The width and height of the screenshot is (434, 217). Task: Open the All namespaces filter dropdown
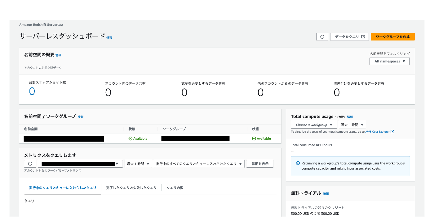[x=390, y=61]
